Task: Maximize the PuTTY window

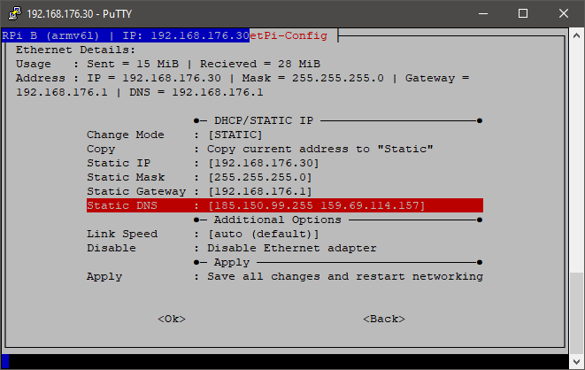Action: 523,13
